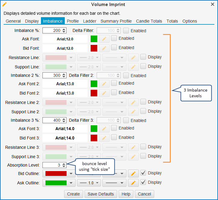Uncheck Display for Bid Outline
The height and width of the screenshot is (200, 218).
point(143,173)
